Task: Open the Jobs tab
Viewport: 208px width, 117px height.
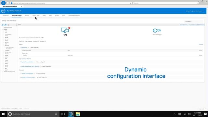Action: click(50, 16)
